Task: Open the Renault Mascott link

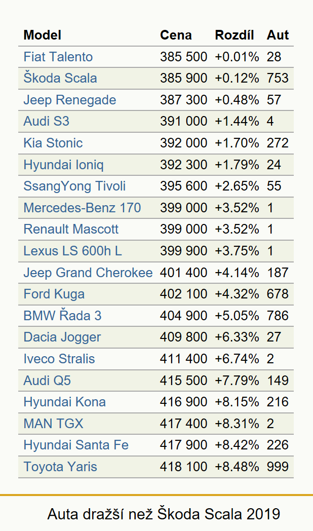Action: [x=71, y=229]
